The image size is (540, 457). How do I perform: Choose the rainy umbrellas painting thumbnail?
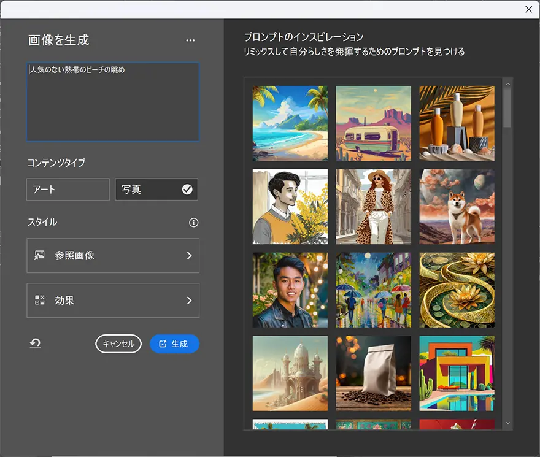pyautogui.click(x=373, y=290)
